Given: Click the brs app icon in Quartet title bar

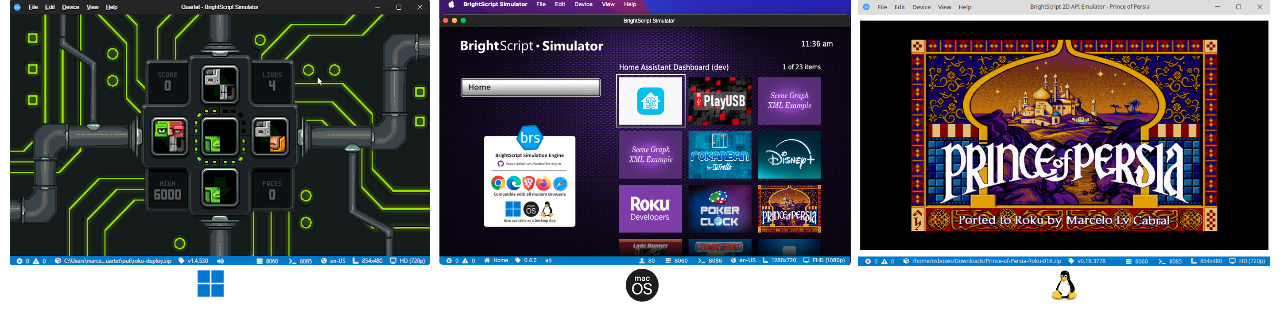Looking at the screenshot, I should [x=17, y=8].
